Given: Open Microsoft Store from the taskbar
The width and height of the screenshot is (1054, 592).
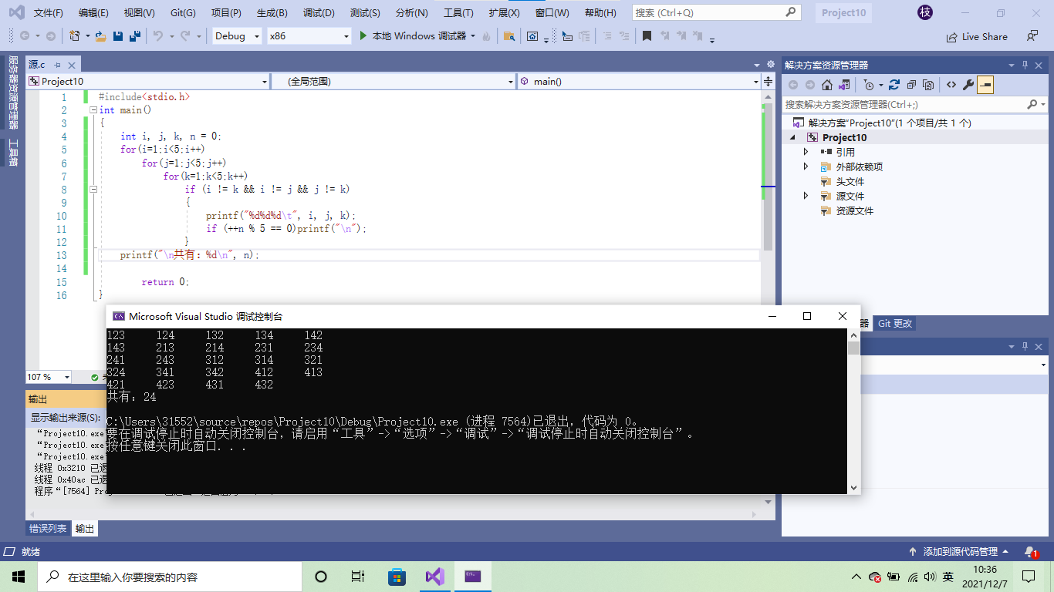Looking at the screenshot, I should coord(397,576).
